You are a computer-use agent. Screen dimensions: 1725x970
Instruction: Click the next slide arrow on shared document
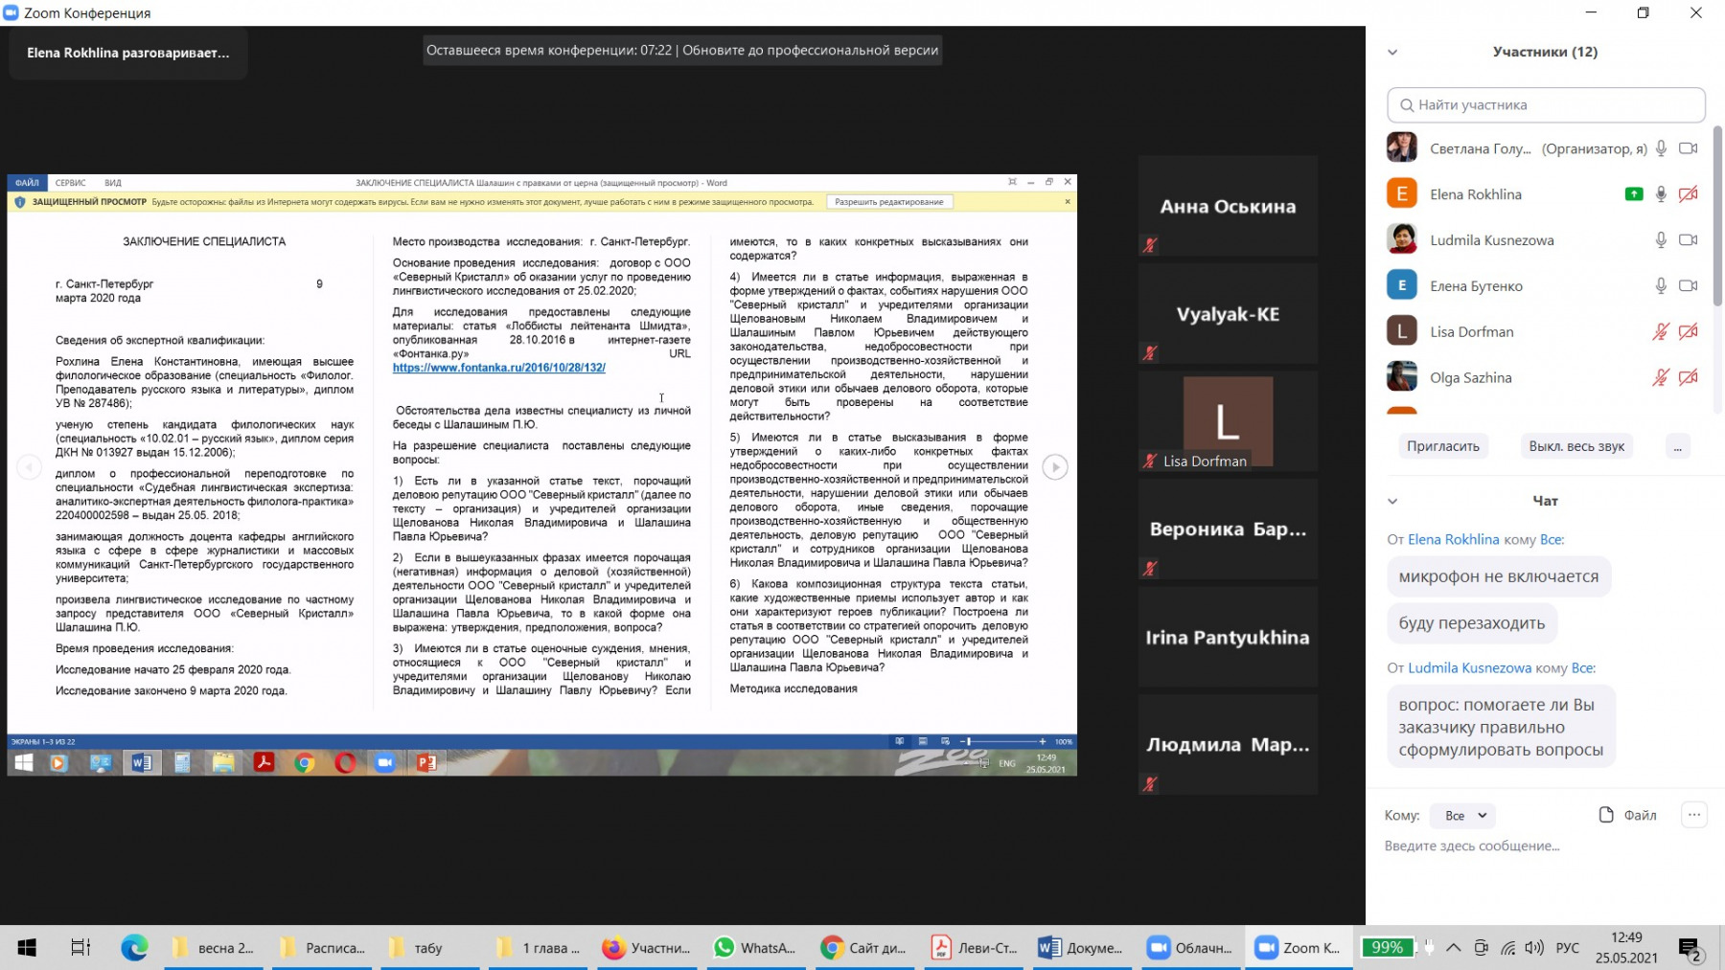(1054, 467)
